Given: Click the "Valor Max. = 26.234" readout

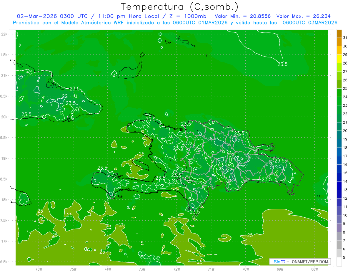Looking at the screenshot, I should coord(303,16).
